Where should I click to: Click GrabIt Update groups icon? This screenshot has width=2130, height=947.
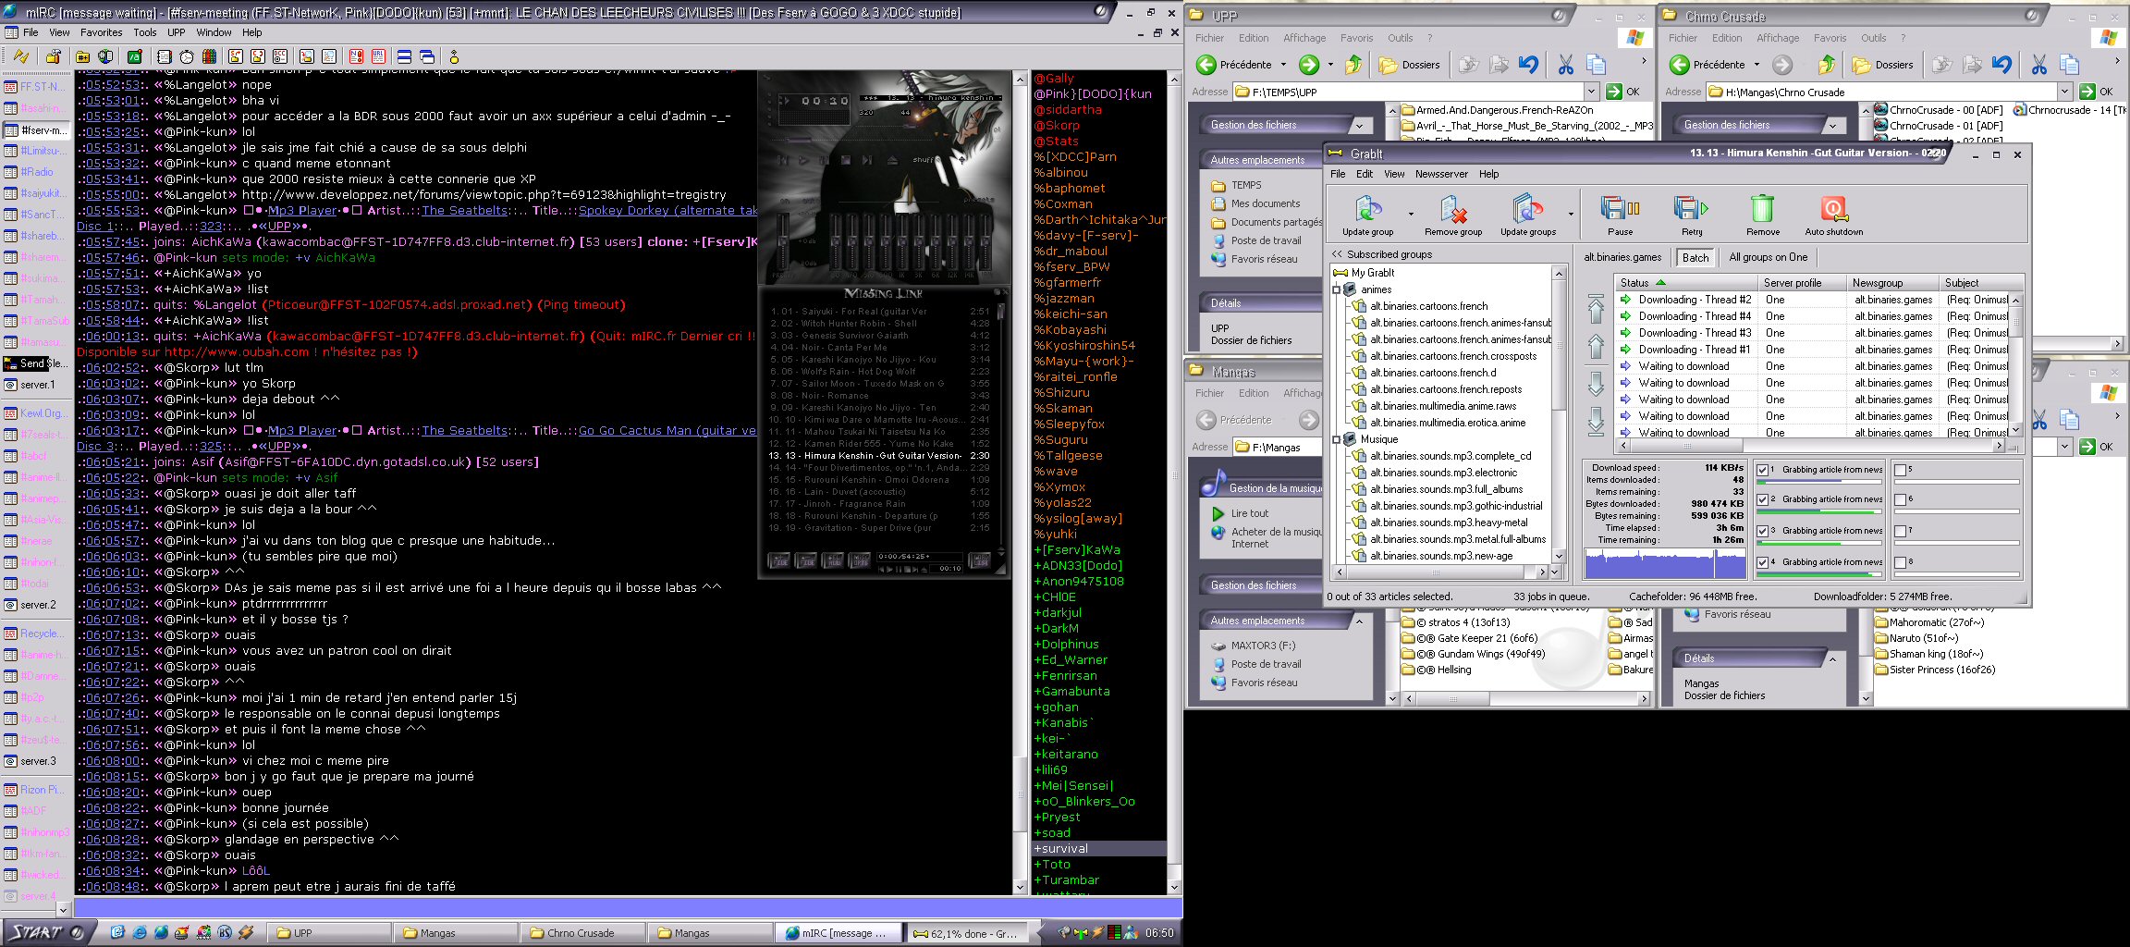click(x=1527, y=215)
